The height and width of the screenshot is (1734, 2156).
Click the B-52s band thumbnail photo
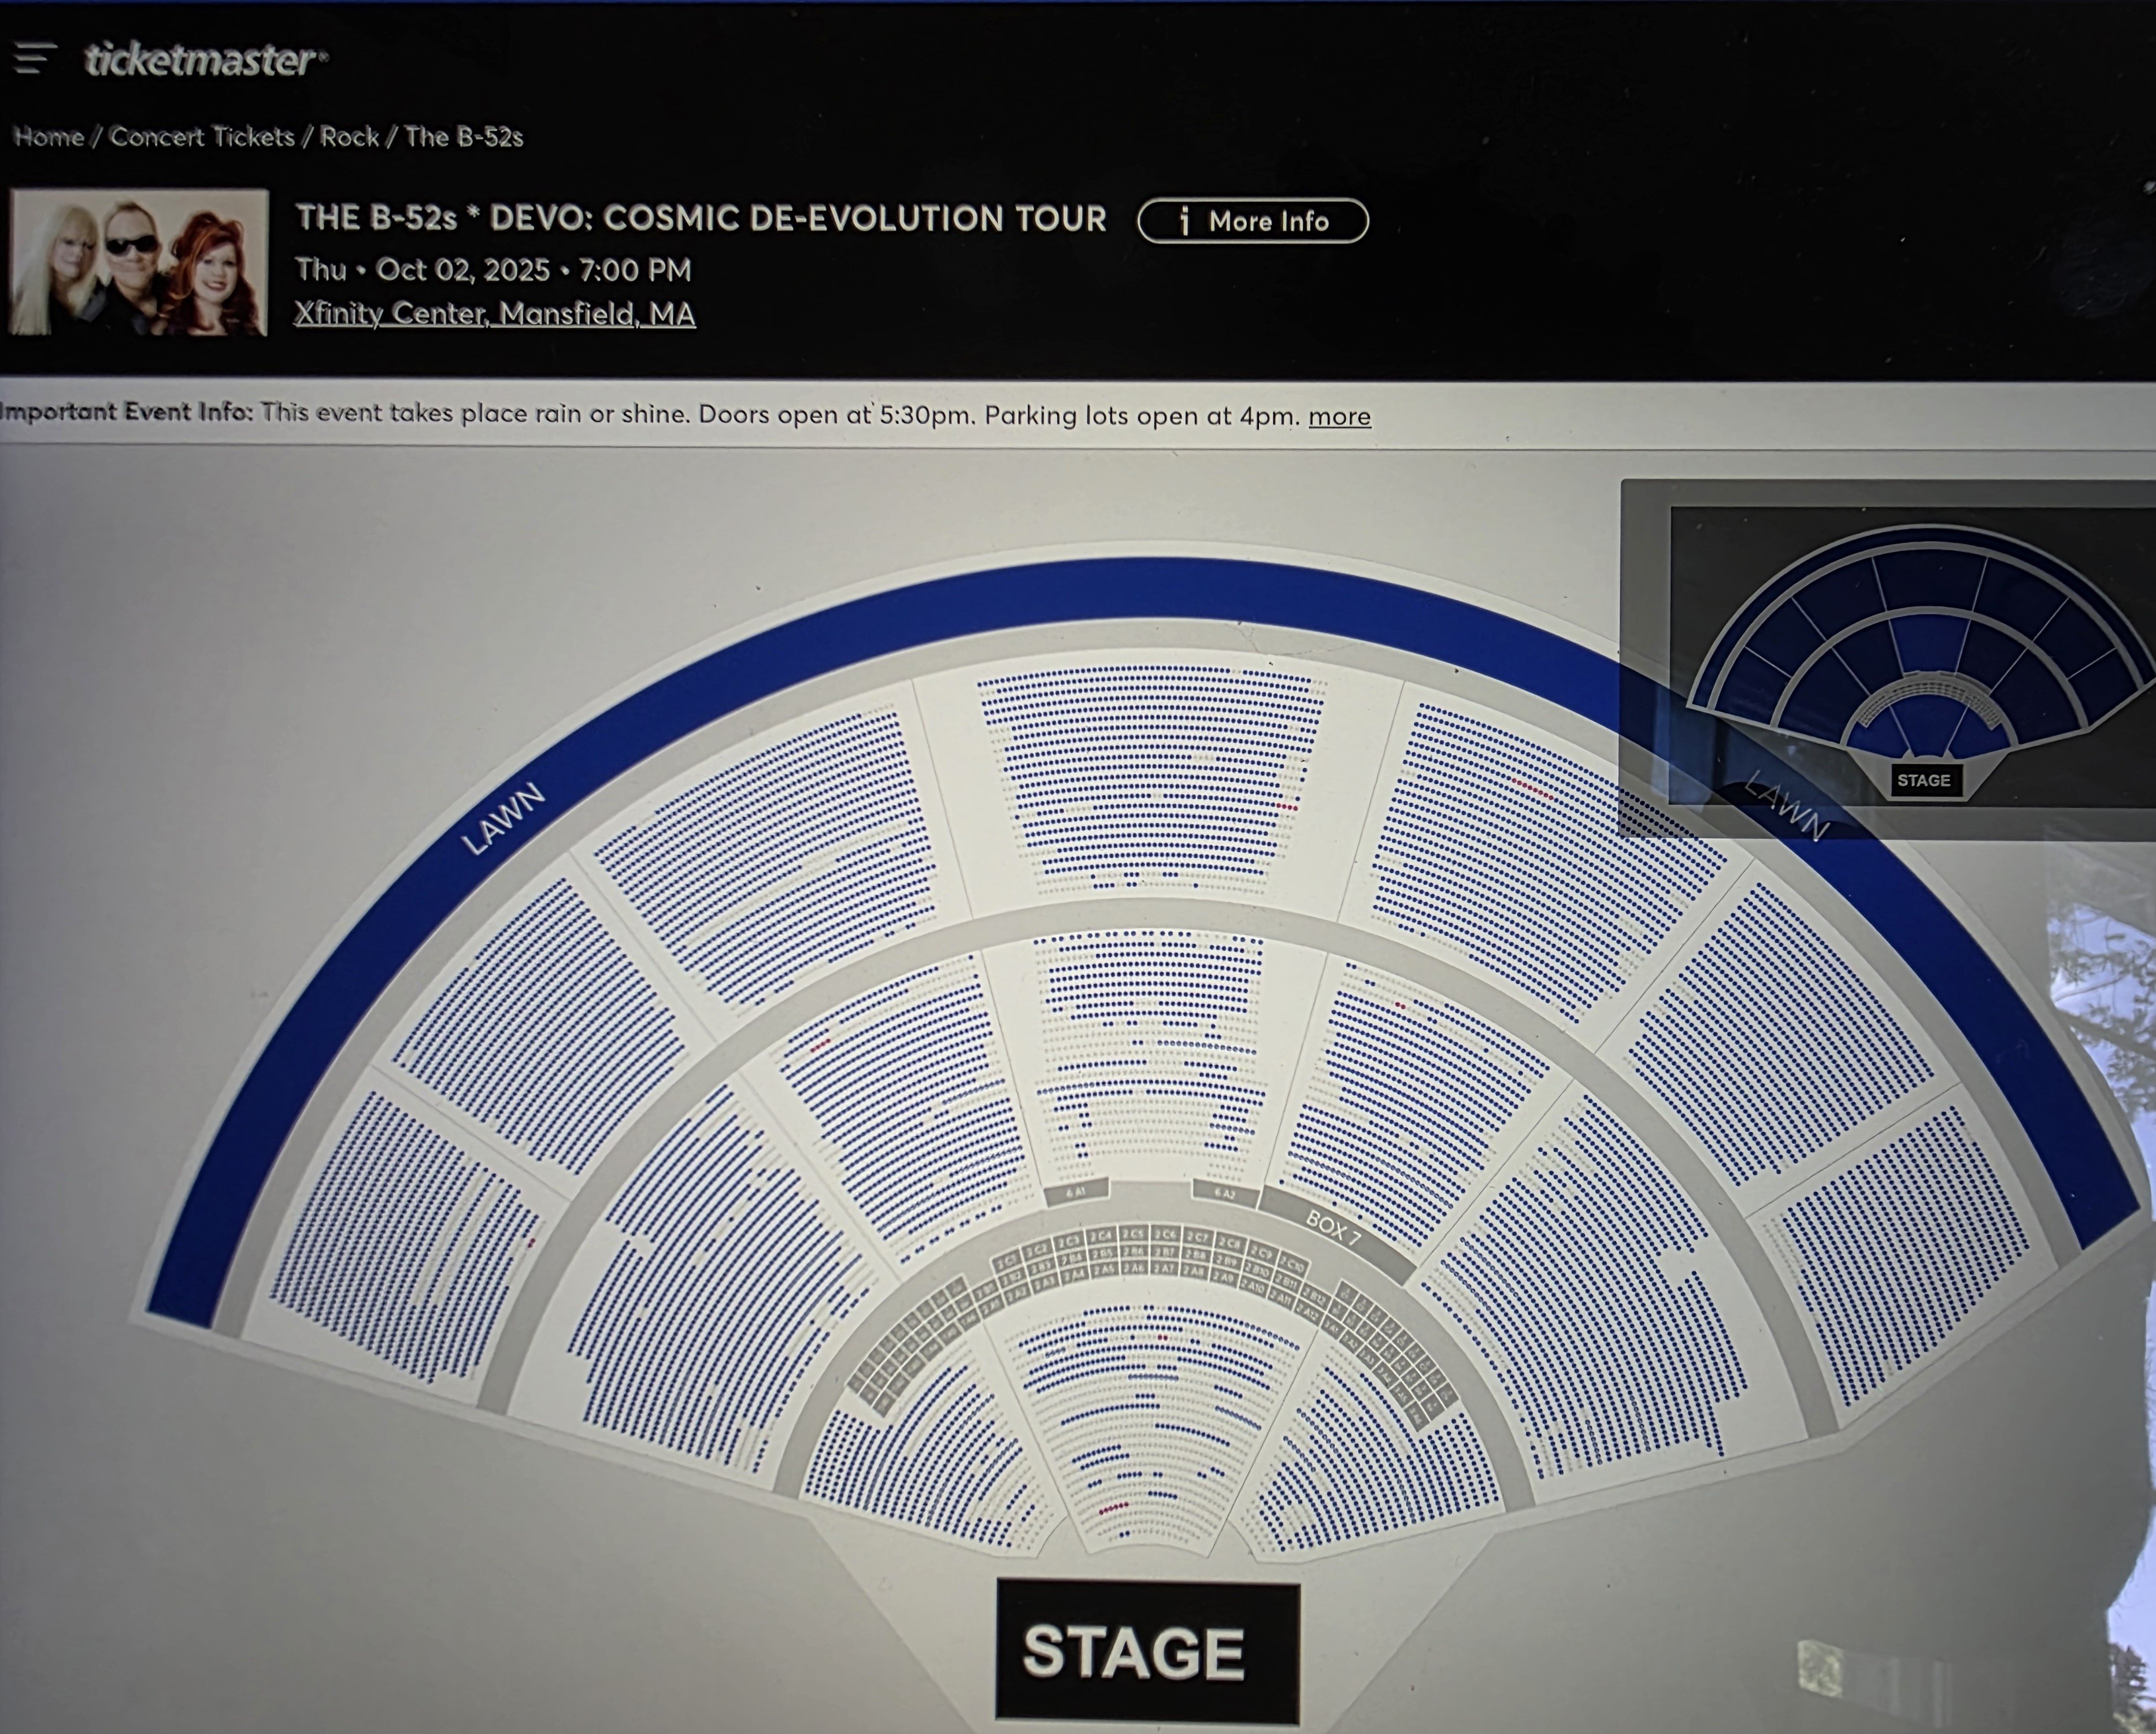(x=139, y=262)
